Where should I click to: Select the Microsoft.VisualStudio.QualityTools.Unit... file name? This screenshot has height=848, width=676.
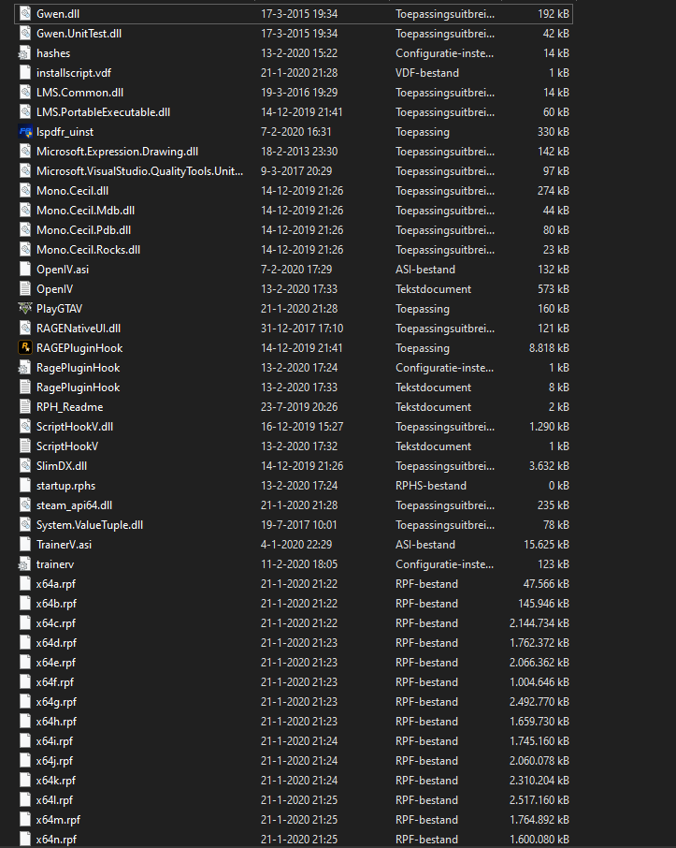pos(139,171)
